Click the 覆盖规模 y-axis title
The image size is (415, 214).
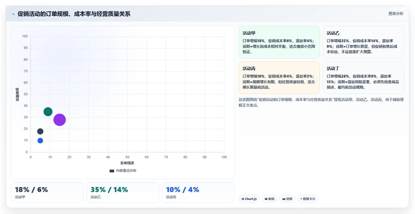pyautogui.click(x=17, y=94)
